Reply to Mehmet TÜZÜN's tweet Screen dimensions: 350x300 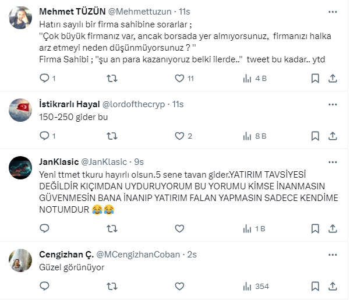point(44,78)
